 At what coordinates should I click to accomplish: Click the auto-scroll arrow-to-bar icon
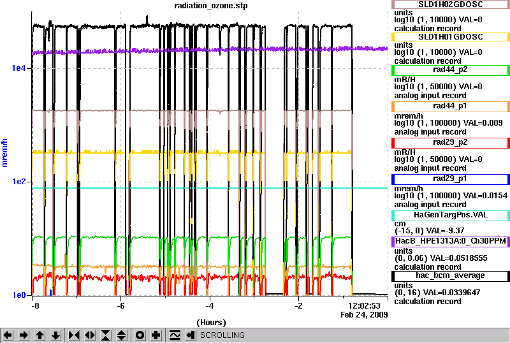pos(191,335)
